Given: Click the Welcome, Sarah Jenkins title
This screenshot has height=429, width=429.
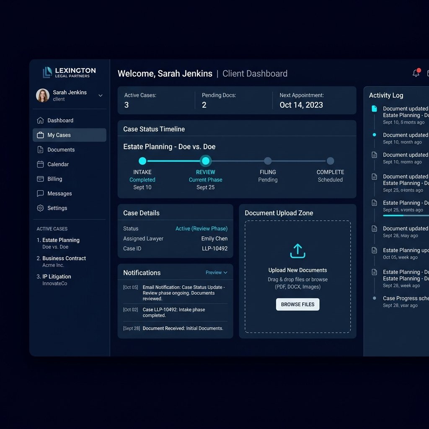Looking at the screenshot, I should click(x=165, y=73).
